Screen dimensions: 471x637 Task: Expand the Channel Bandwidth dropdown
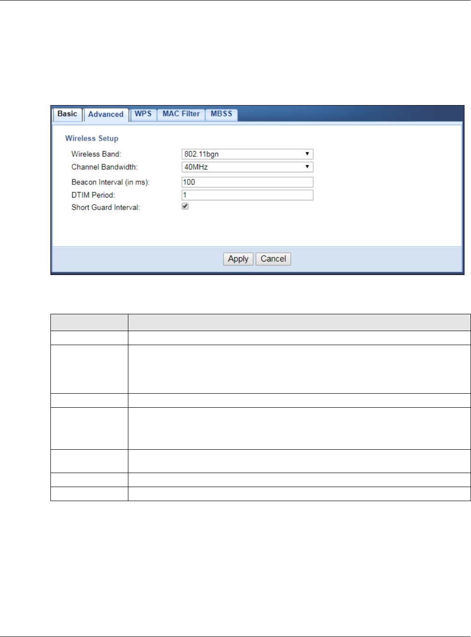coord(247,167)
